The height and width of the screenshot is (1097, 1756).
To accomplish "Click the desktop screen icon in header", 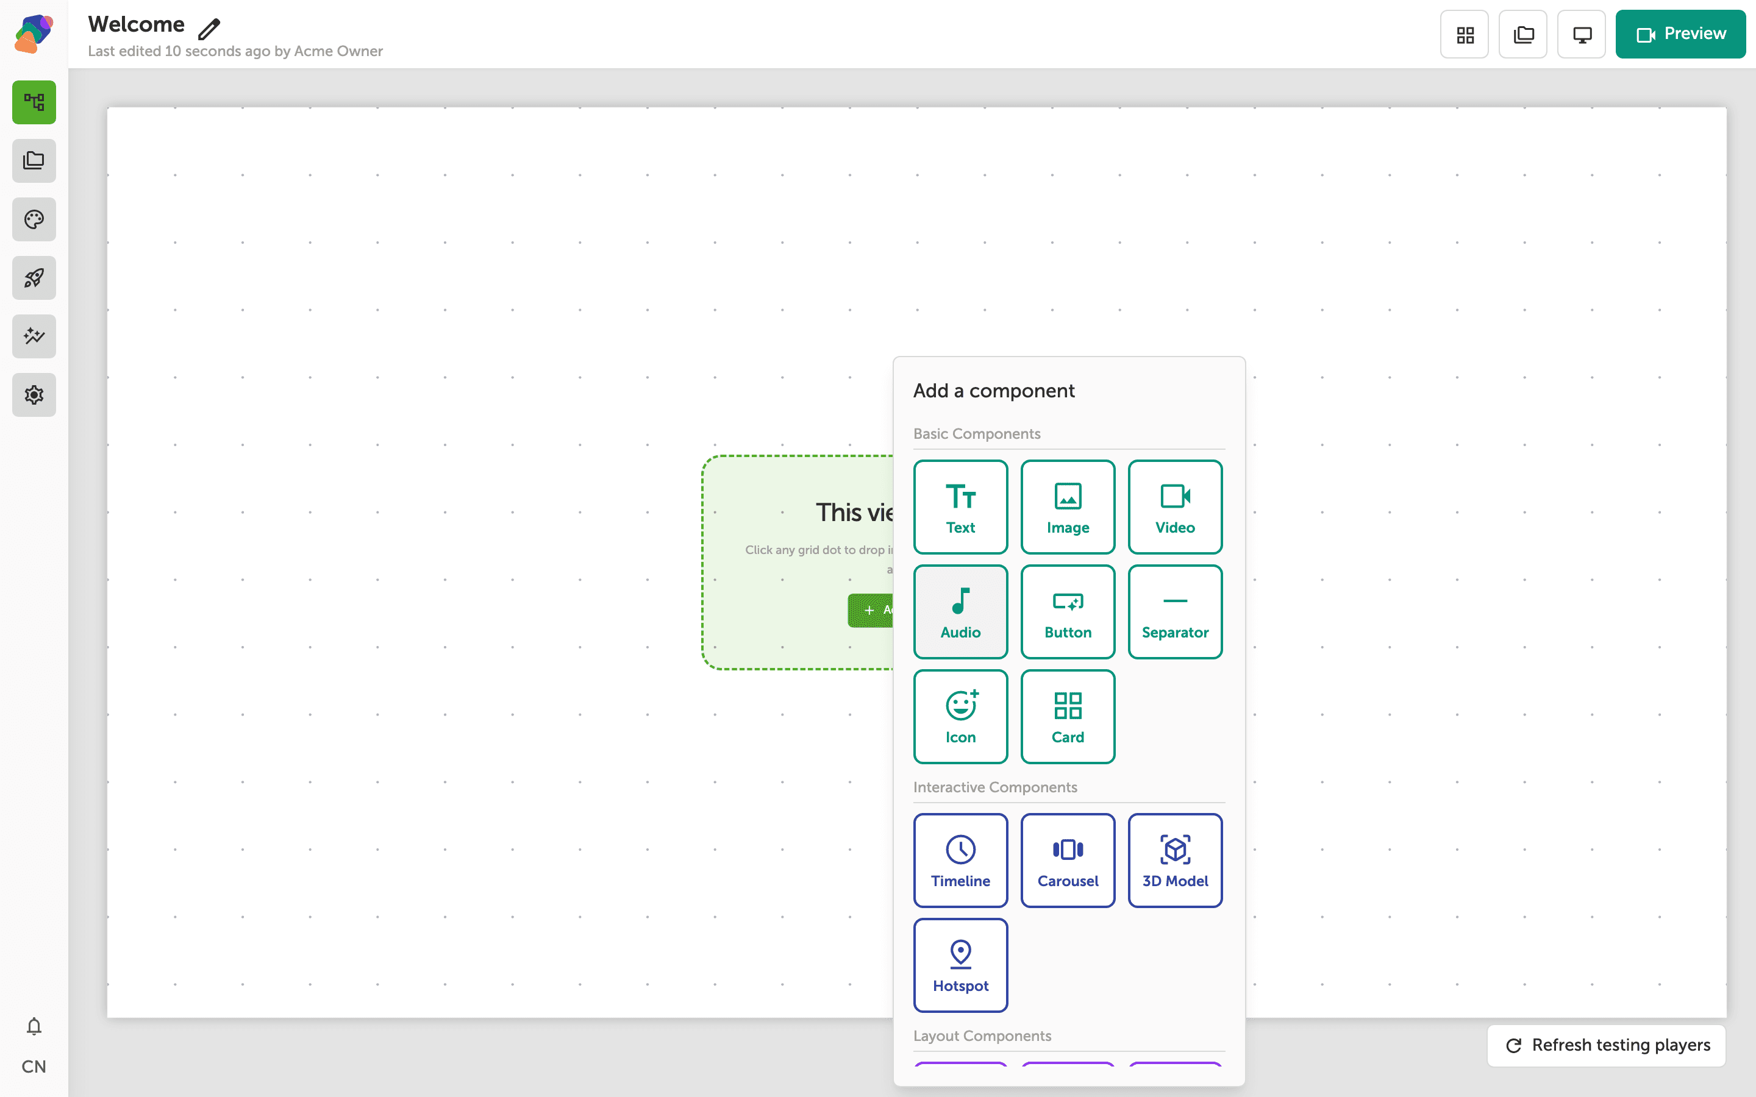I will (1582, 34).
